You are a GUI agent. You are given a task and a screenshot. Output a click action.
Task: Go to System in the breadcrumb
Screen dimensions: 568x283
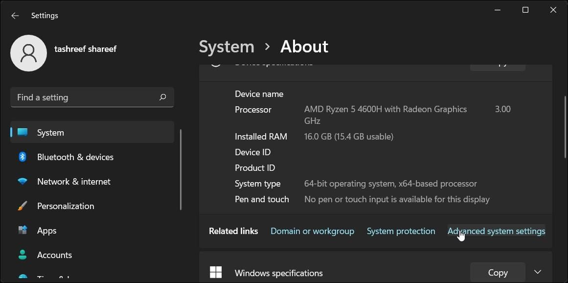point(227,47)
